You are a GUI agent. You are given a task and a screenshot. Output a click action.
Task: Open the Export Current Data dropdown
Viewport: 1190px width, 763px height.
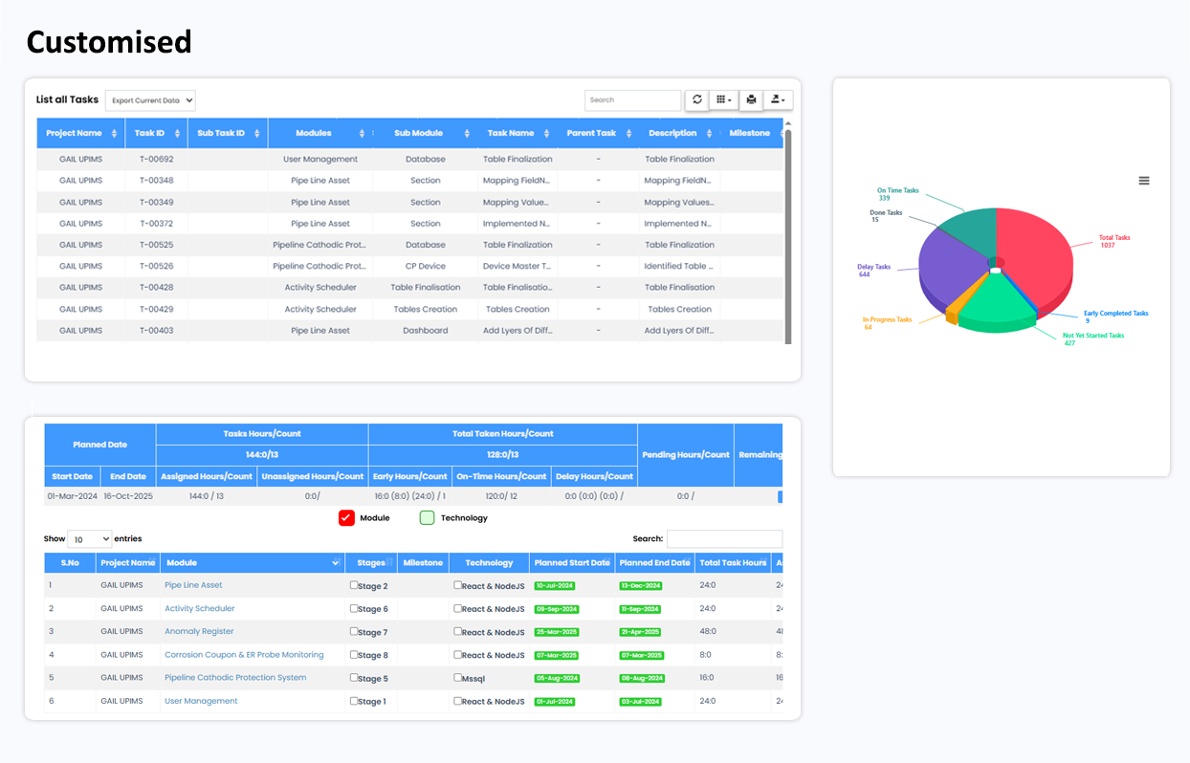(x=150, y=100)
